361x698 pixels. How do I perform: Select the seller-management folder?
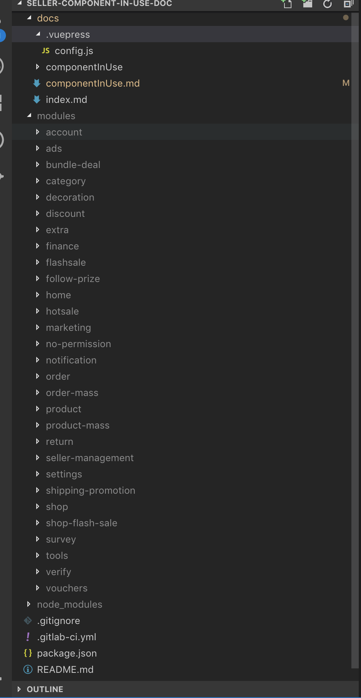click(x=90, y=458)
